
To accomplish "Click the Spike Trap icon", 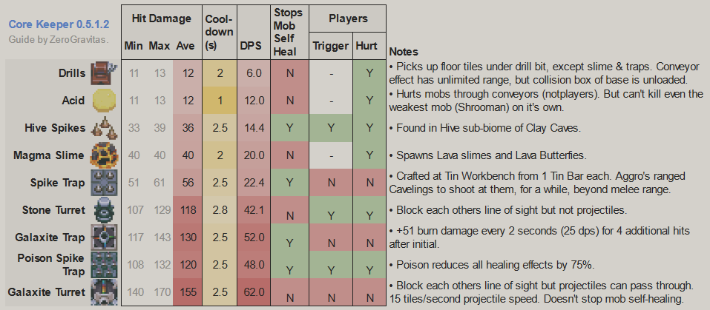I will point(102,183).
